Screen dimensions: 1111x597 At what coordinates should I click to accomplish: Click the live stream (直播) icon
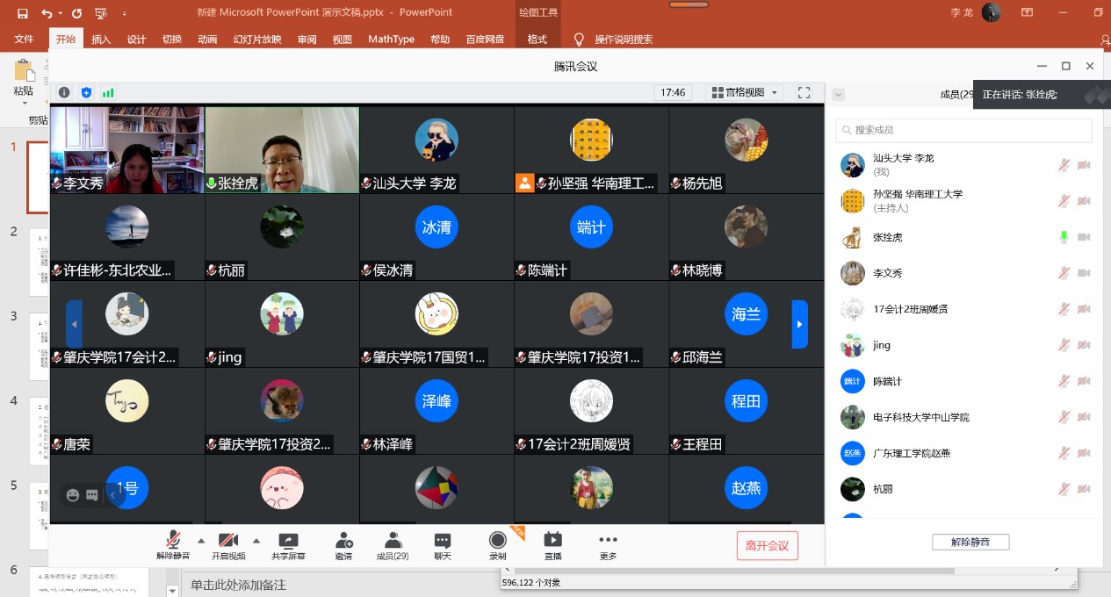point(552,541)
